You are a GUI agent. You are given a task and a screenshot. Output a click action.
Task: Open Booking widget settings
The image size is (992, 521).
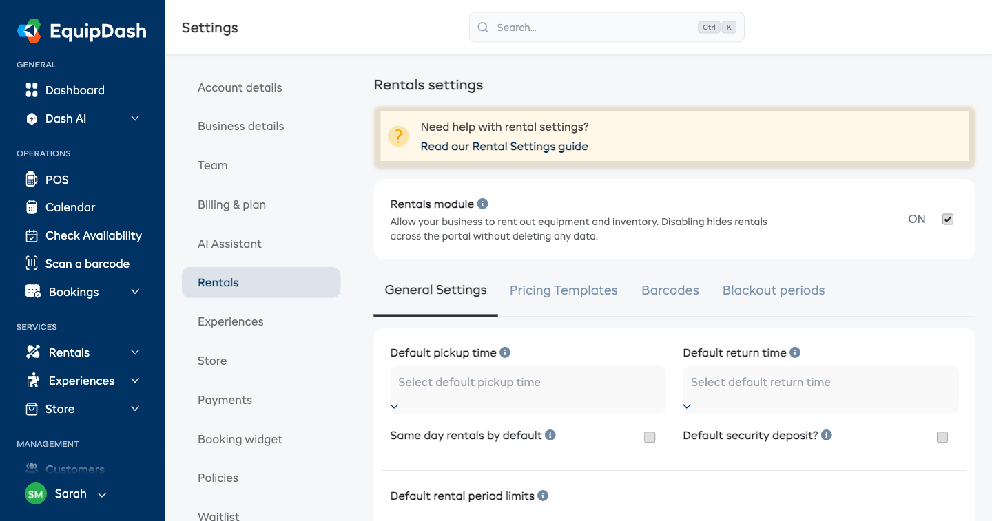pyautogui.click(x=240, y=439)
